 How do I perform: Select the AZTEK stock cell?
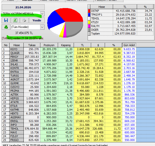pyautogui.click(x=17, y=95)
